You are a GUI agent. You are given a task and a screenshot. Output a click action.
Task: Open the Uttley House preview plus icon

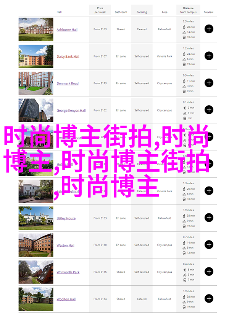[209, 218]
